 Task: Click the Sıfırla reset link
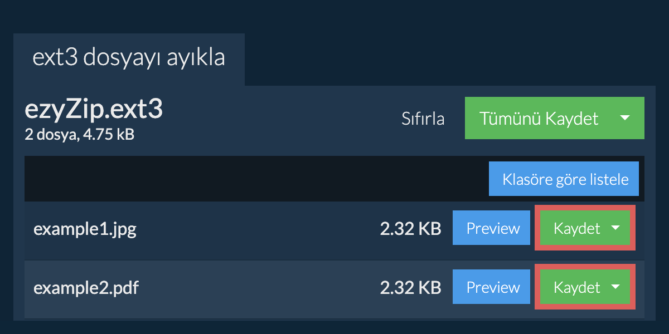tap(423, 119)
